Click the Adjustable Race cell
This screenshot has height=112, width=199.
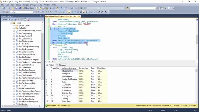pos(70,71)
